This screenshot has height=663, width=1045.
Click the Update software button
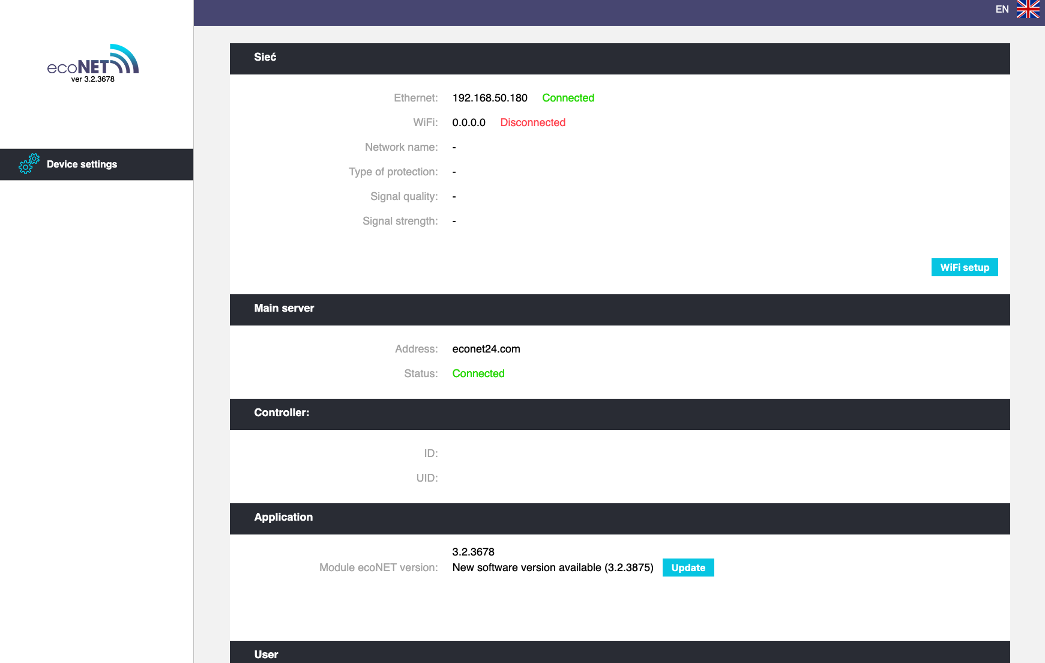coord(688,568)
